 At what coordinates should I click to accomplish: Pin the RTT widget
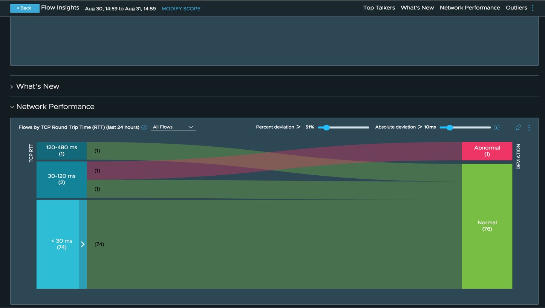[518, 127]
